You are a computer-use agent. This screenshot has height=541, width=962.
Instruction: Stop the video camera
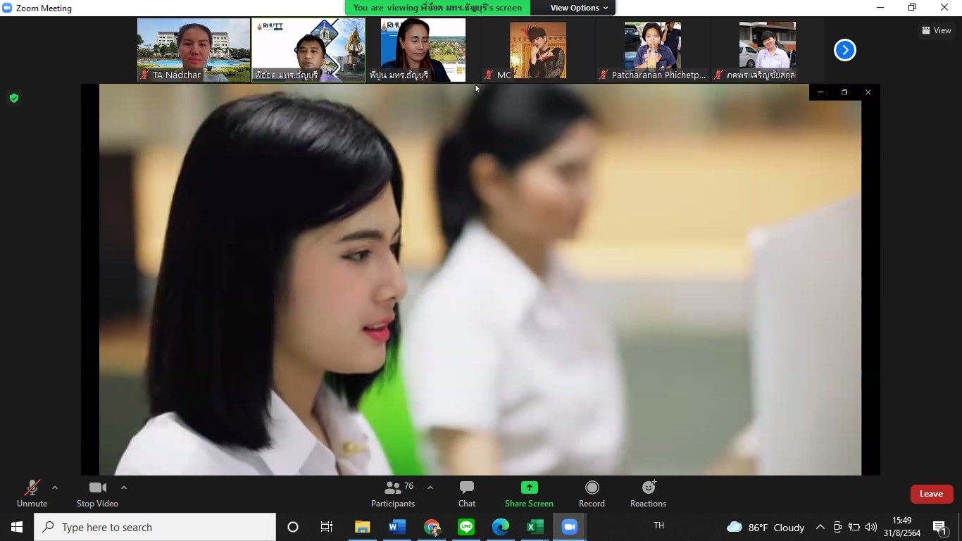pos(97,494)
